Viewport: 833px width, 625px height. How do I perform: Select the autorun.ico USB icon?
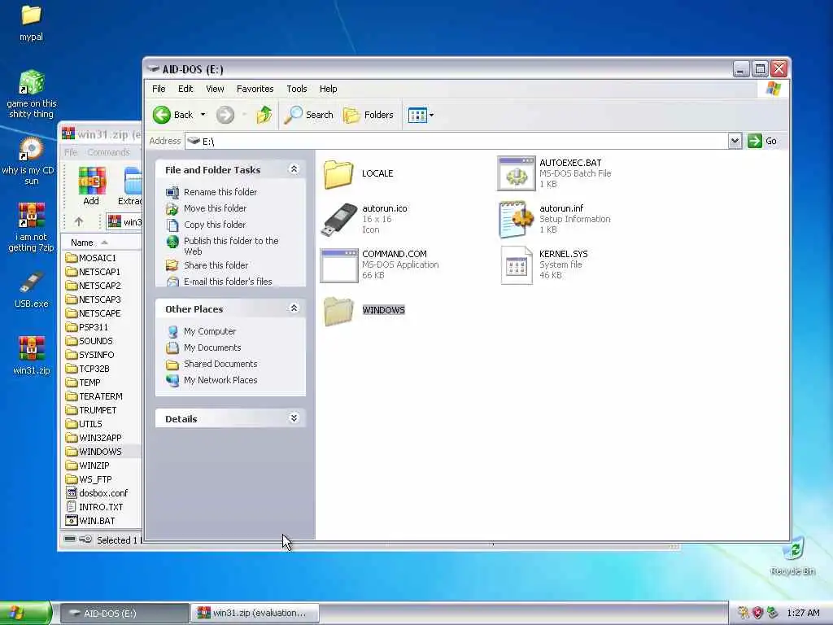[x=339, y=220]
